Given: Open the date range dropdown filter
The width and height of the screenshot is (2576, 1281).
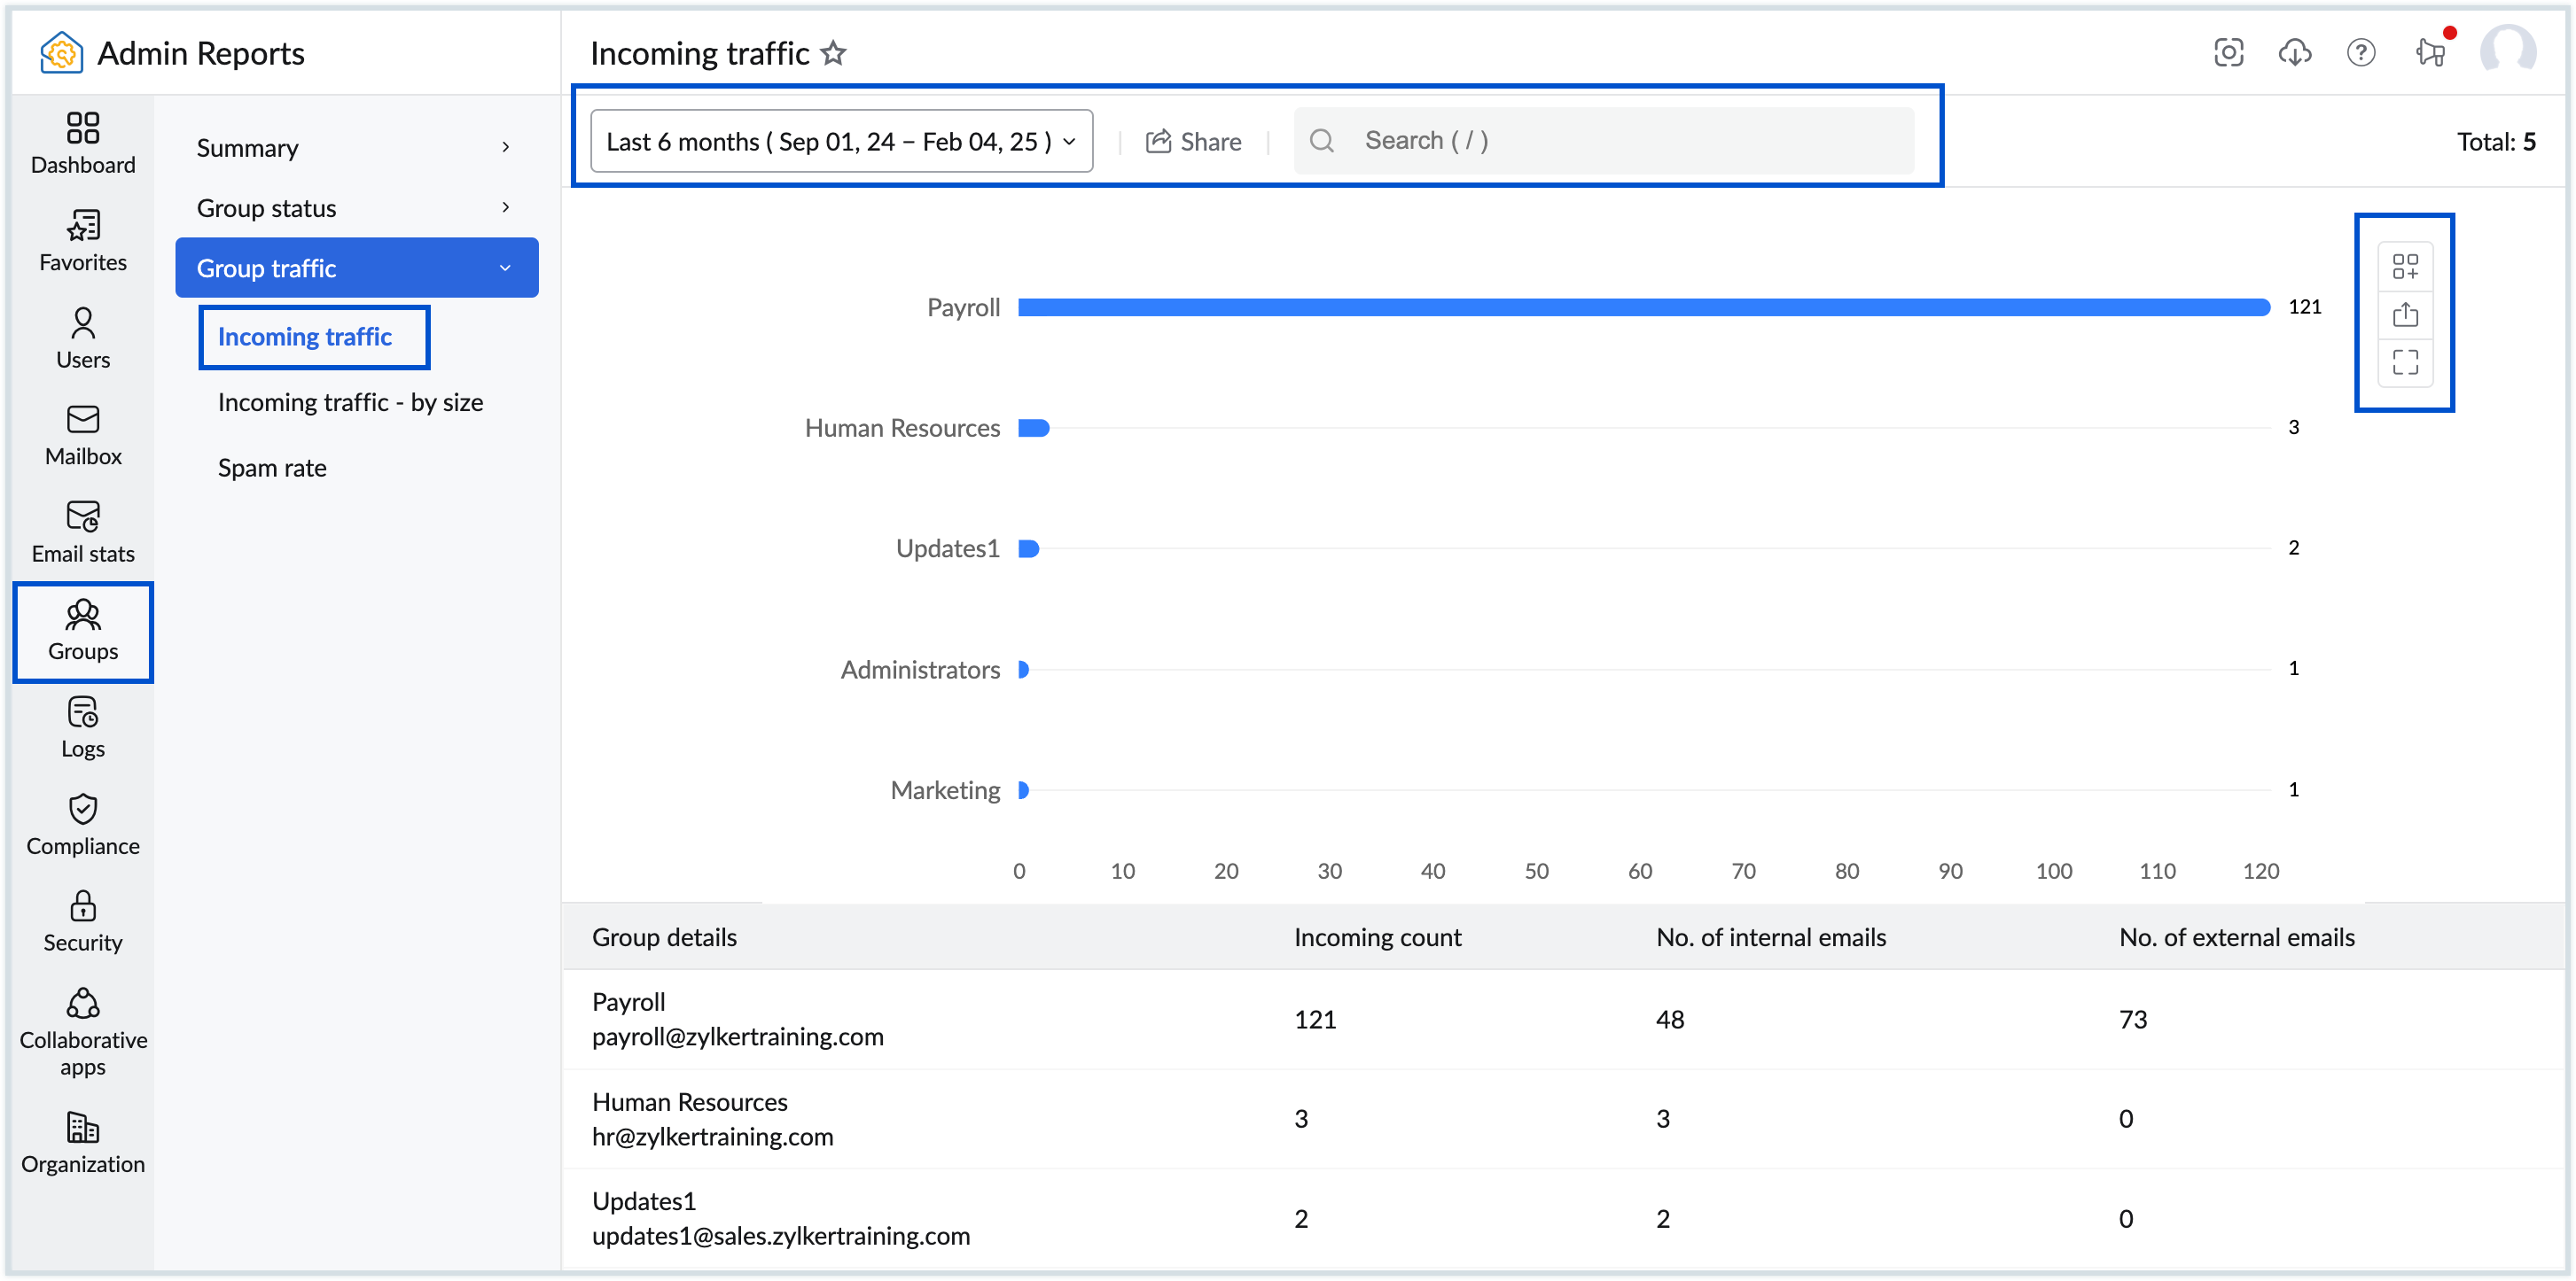Looking at the screenshot, I should tap(841, 140).
